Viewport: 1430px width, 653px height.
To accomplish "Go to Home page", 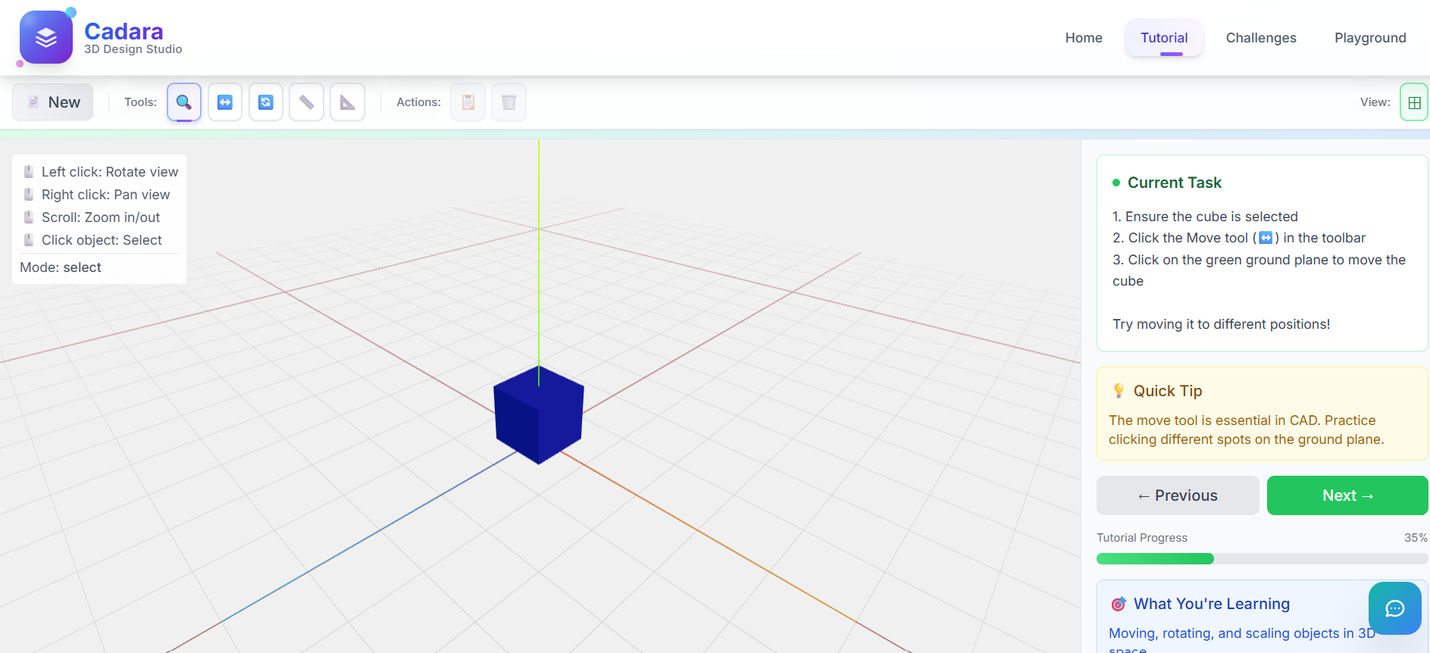I will (1084, 38).
